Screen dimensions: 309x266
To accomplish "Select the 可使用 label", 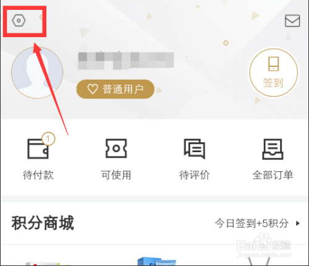I will (116, 175).
